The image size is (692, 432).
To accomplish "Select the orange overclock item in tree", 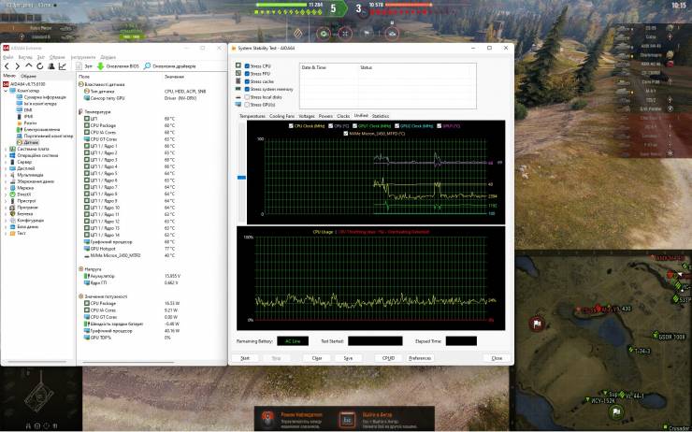I will click(x=26, y=123).
